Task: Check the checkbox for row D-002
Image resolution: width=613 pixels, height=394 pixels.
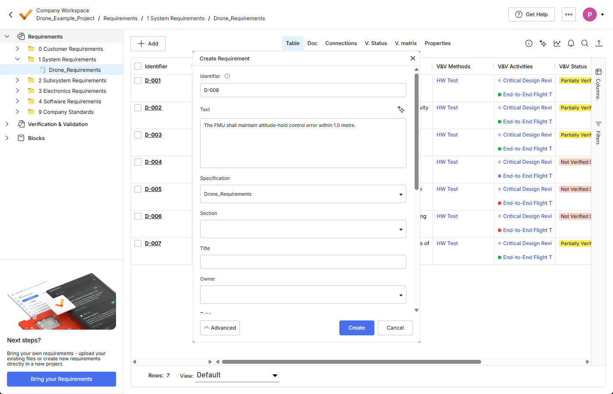Action: pyautogui.click(x=138, y=108)
